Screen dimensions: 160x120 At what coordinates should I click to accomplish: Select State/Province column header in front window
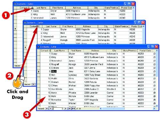[130, 51]
